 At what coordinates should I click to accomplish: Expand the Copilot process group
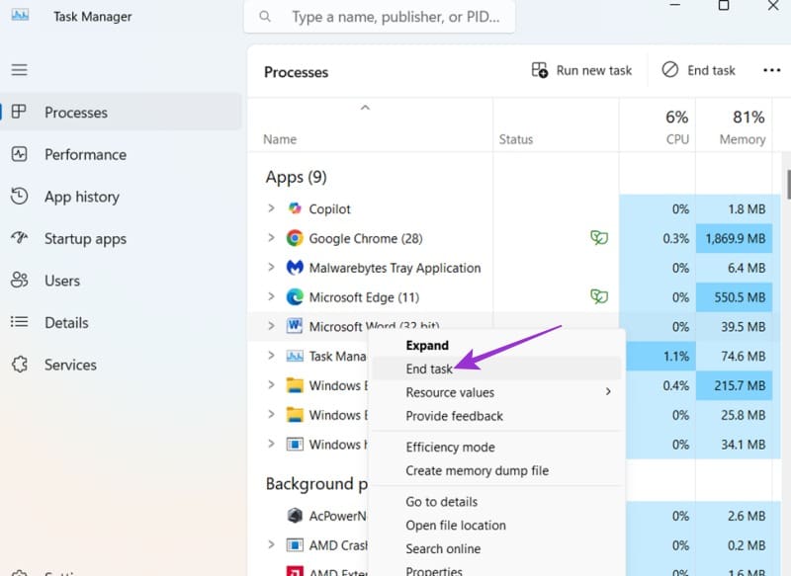coord(271,208)
